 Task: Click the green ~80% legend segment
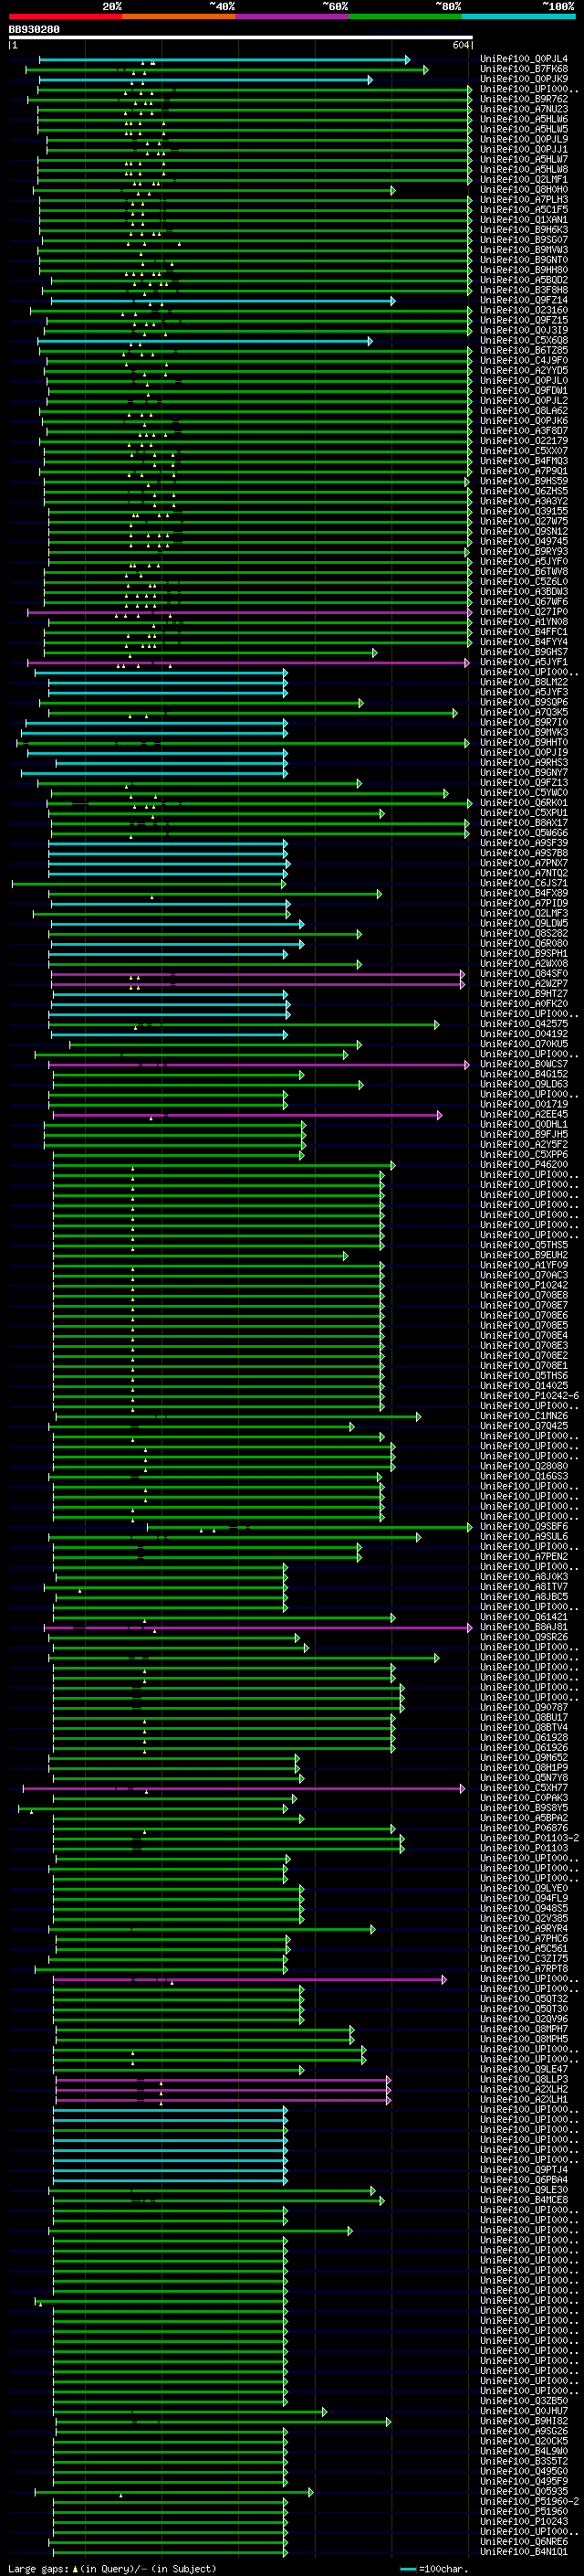(x=405, y=16)
